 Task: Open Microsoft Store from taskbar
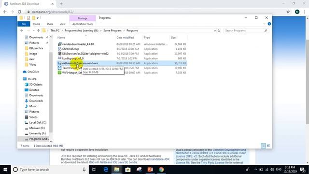coord(128,170)
